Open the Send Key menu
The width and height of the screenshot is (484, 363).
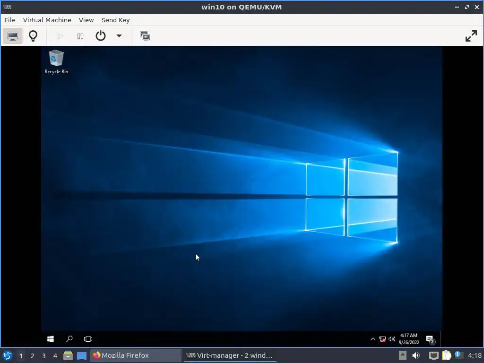coord(116,20)
